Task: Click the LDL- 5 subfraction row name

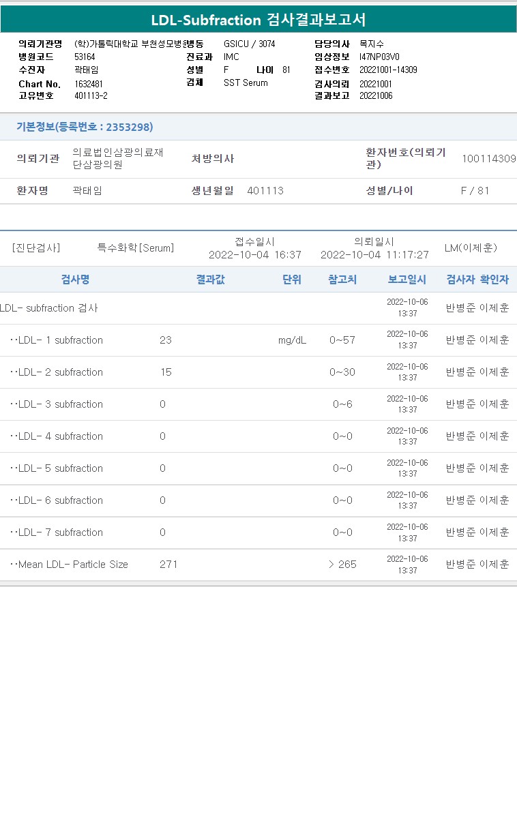Action: (57, 468)
